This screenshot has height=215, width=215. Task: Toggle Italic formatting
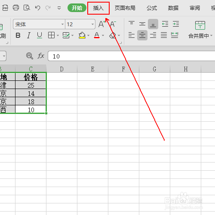coord(29,35)
